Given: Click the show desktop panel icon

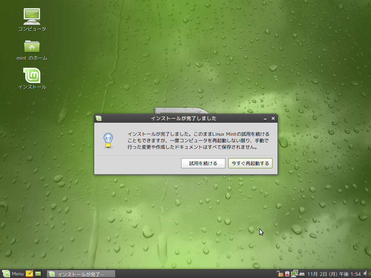Looking at the screenshot, I should [38, 274].
